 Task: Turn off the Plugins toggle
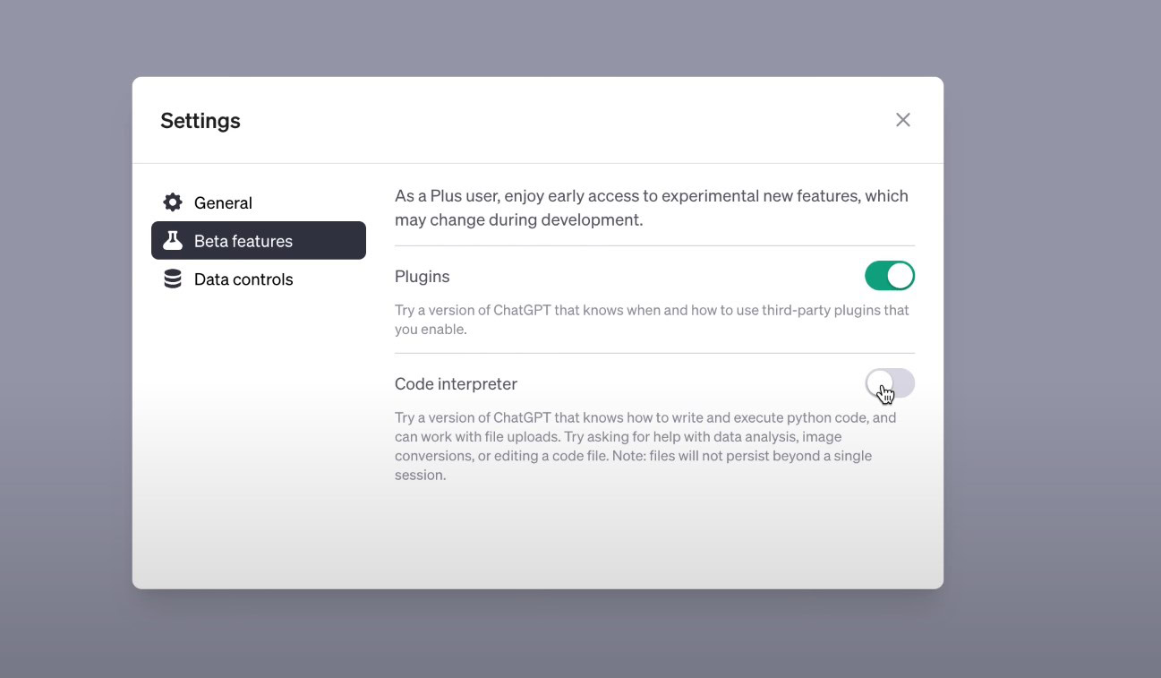pyautogui.click(x=889, y=276)
